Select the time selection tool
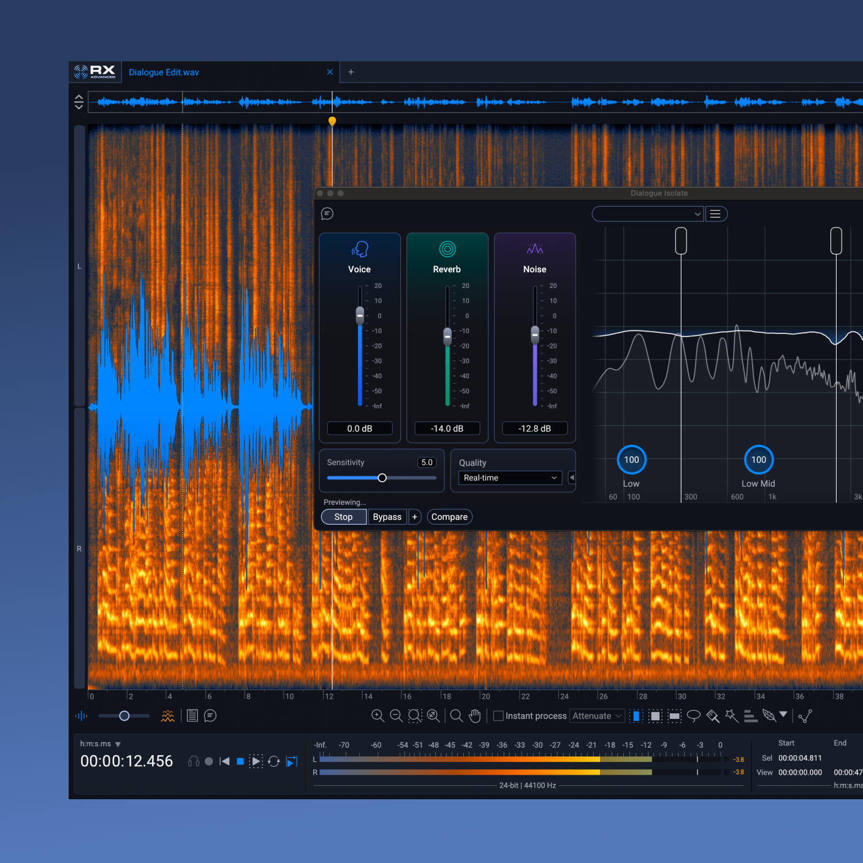This screenshot has width=863, height=863. [636, 716]
